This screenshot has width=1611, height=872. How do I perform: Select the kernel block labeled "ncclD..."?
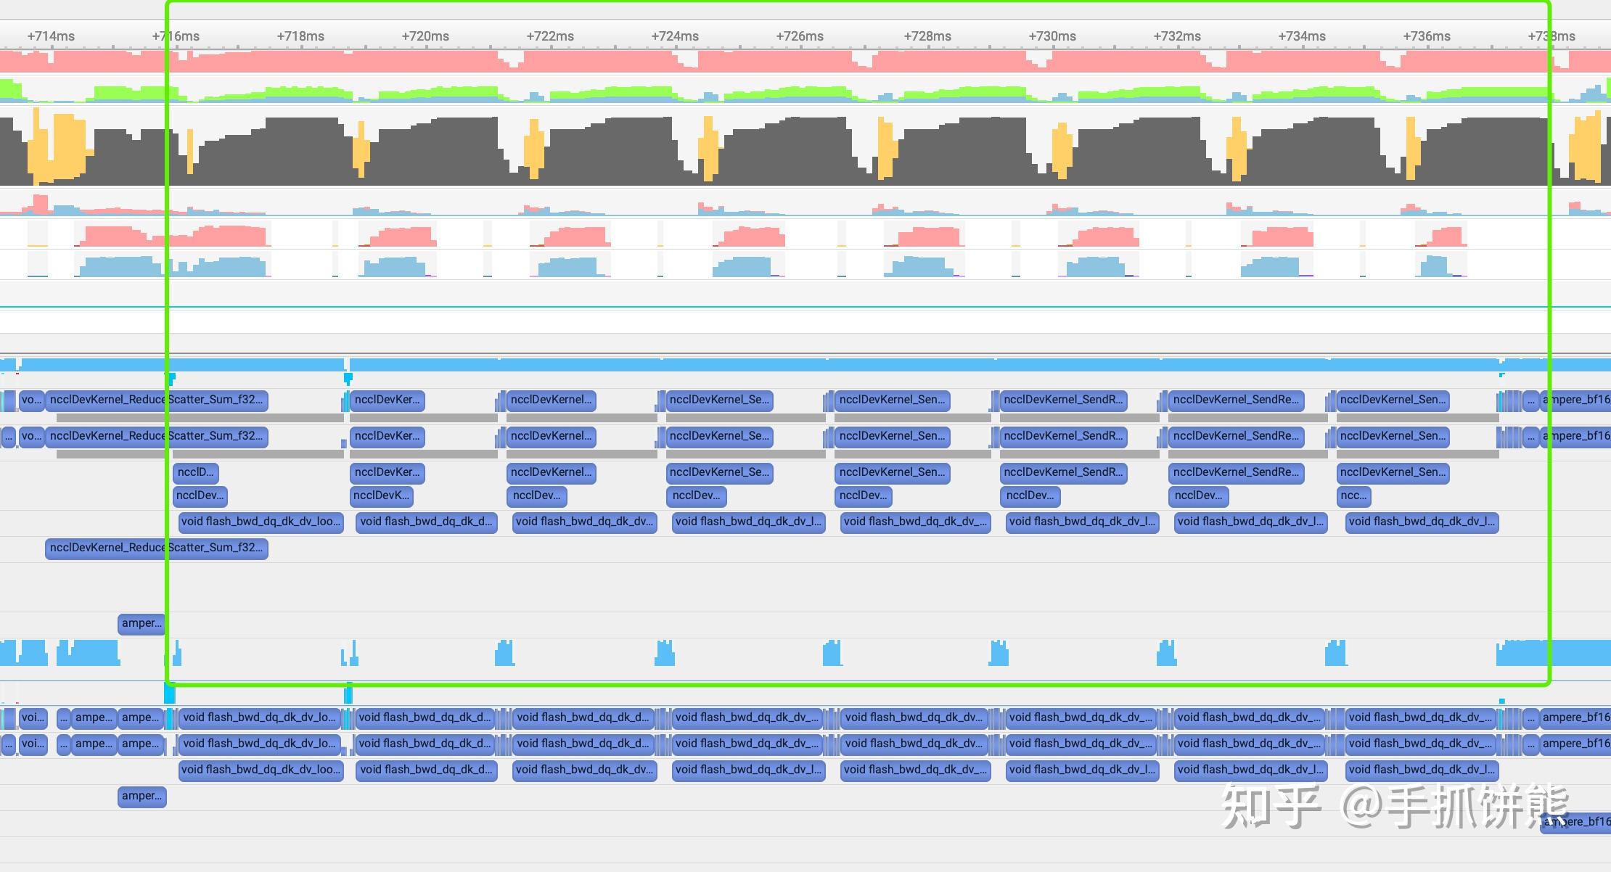click(196, 473)
